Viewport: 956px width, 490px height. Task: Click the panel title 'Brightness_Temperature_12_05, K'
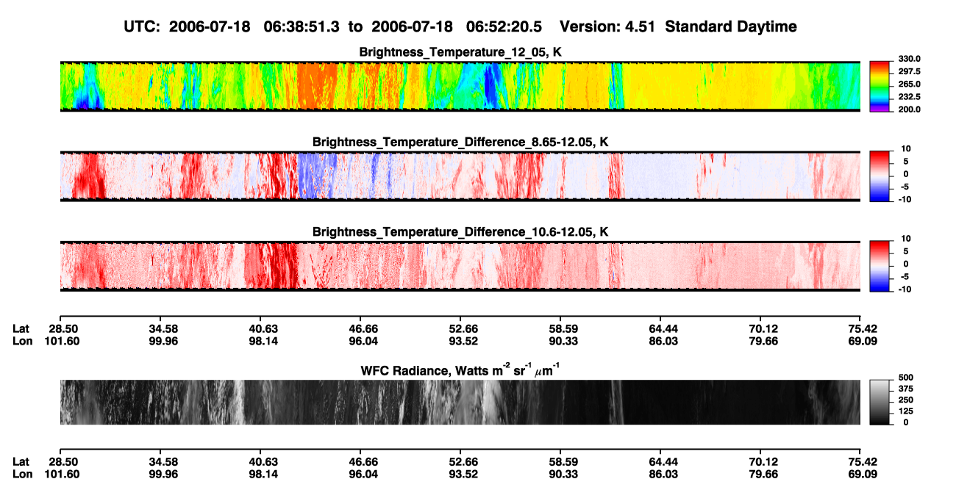tap(460, 51)
